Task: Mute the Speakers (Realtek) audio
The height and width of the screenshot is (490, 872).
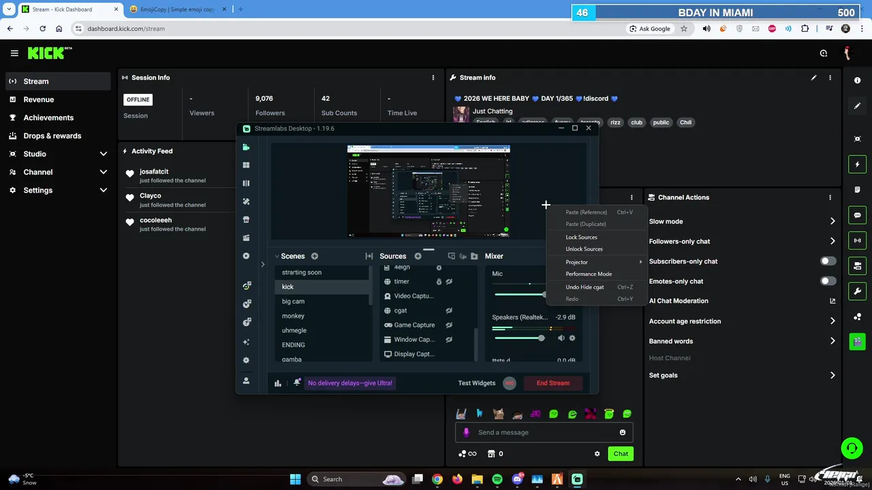Action: [x=561, y=338]
